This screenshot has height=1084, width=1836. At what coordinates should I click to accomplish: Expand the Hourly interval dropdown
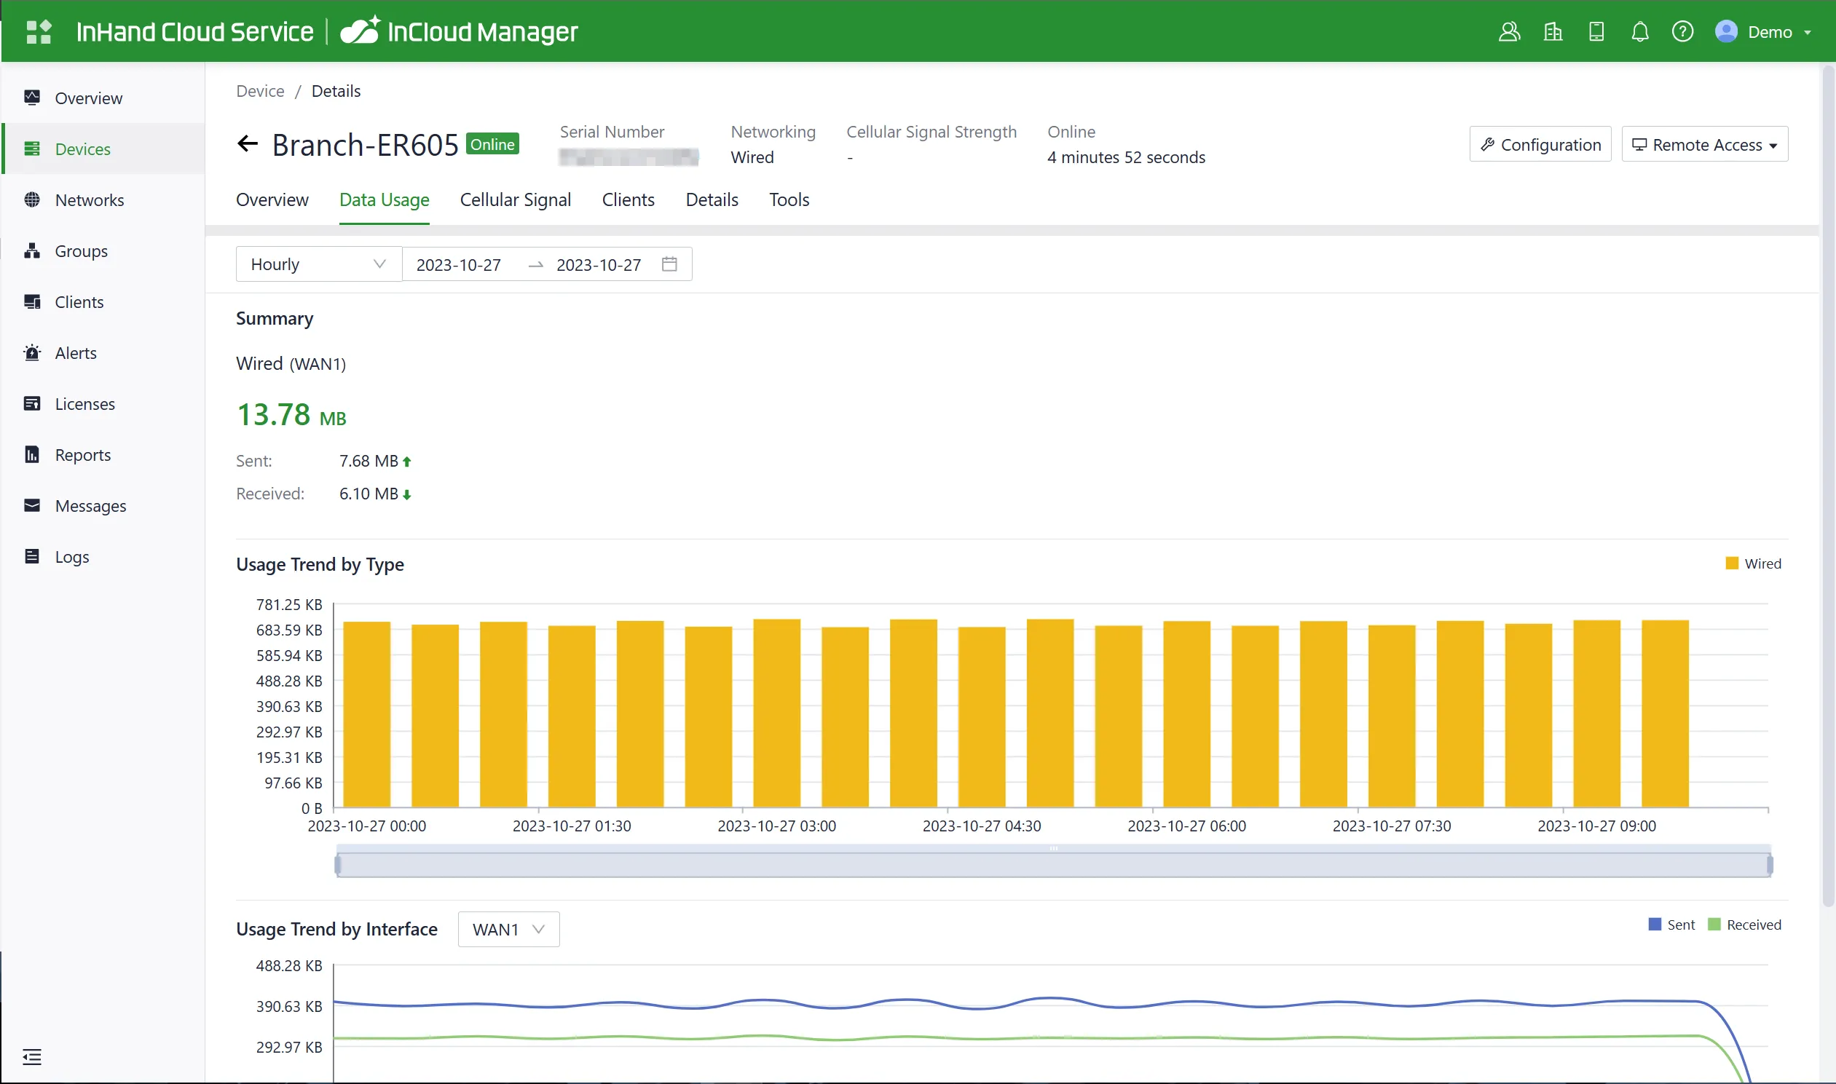[318, 264]
